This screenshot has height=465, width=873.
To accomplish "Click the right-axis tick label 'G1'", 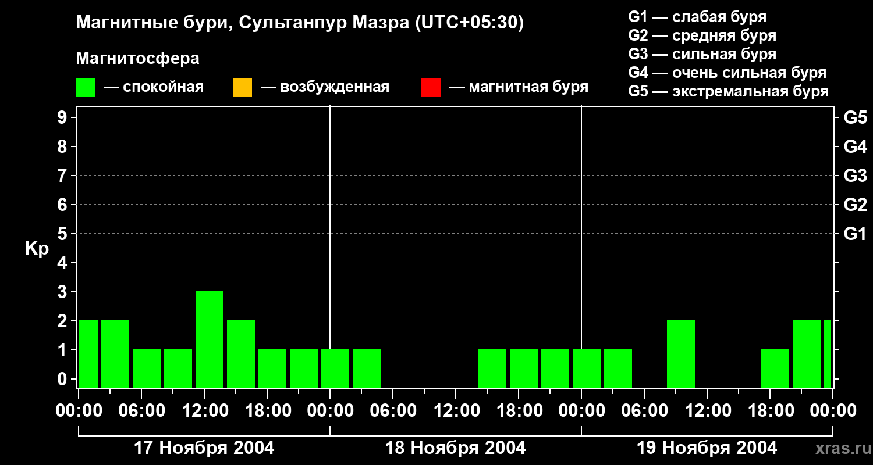I will (x=855, y=234).
